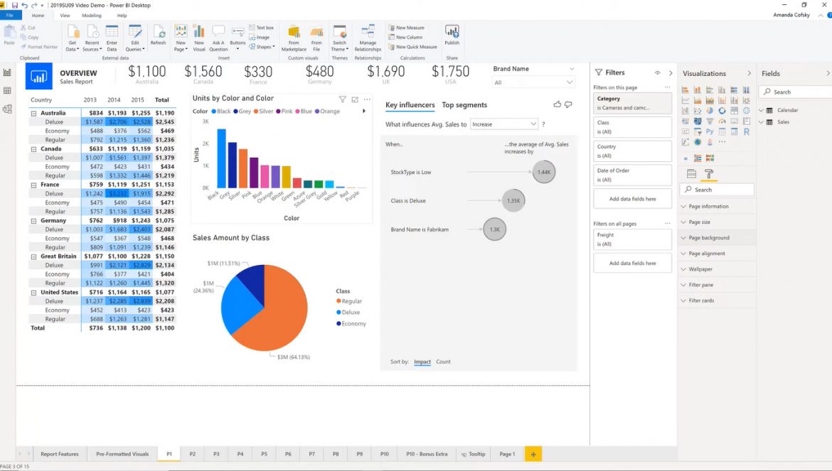The image size is (832, 471).
Task: Click the Undo icon in title bar
Action: click(24, 5)
